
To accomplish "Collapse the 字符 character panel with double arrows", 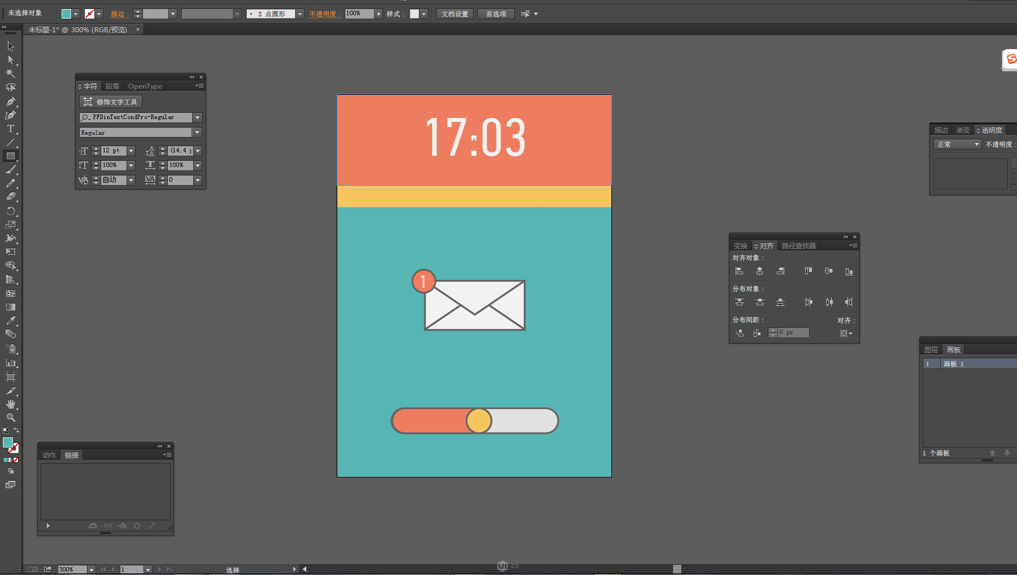I will click(192, 77).
